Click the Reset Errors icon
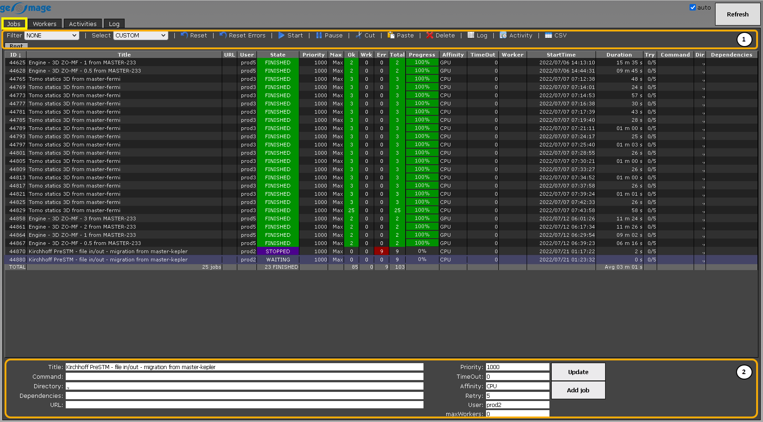Viewport: 763px width, 422px height. (223, 35)
